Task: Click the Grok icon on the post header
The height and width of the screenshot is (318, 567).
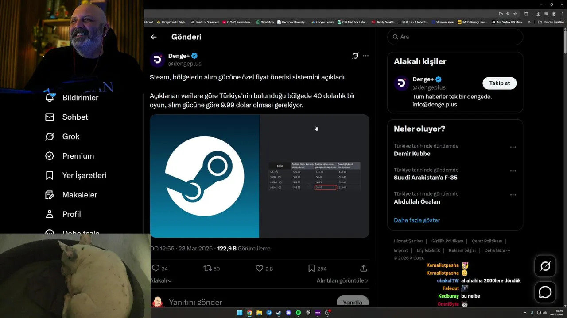Action: point(355,56)
